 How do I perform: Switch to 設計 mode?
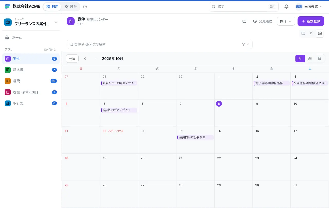coord(71,7)
